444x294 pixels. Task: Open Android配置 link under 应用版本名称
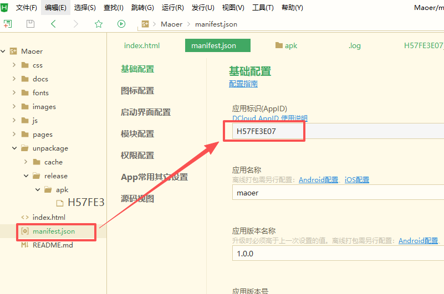coord(419,241)
